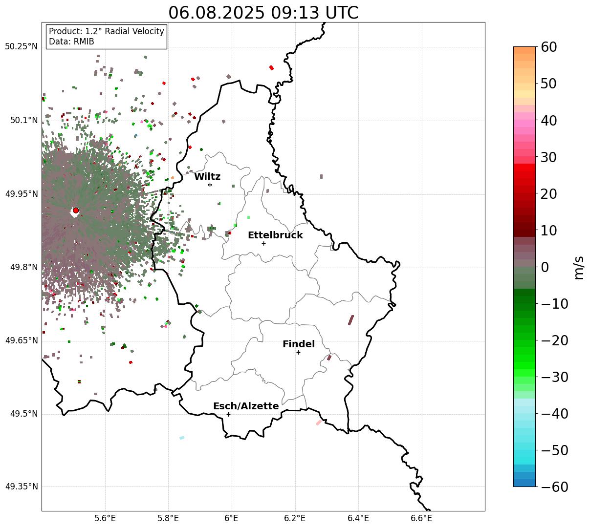Click the cyan echo below the southern border

pos(182,438)
